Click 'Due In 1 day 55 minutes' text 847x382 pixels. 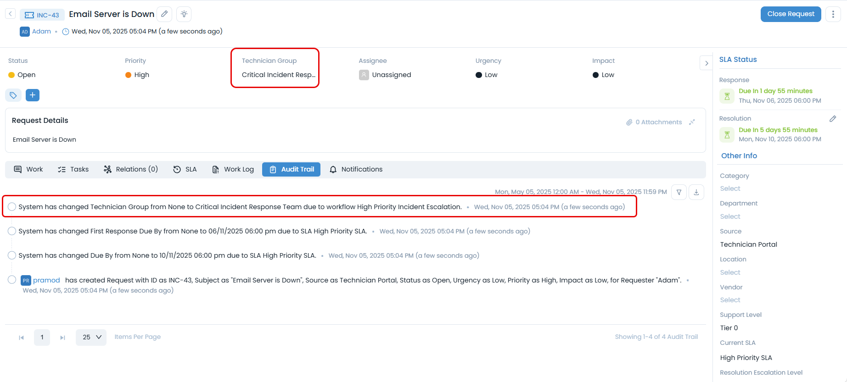coord(775,91)
